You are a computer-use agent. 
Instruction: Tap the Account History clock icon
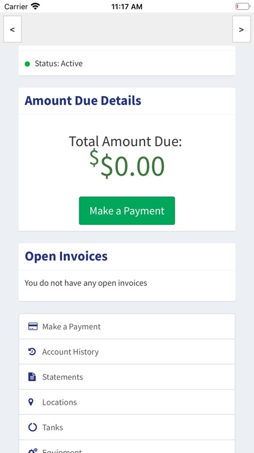pyautogui.click(x=32, y=352)
